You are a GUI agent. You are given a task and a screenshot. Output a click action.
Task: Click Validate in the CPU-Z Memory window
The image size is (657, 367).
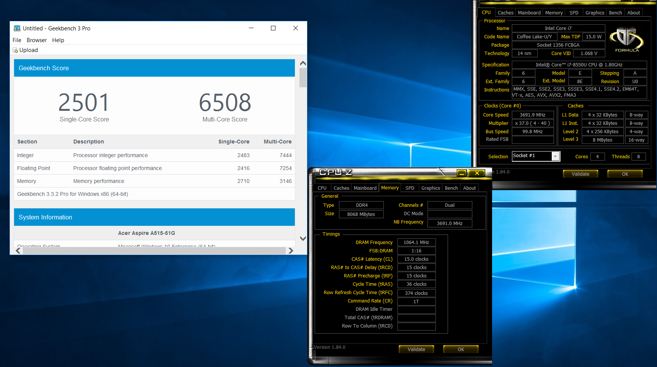pos(416,349)
